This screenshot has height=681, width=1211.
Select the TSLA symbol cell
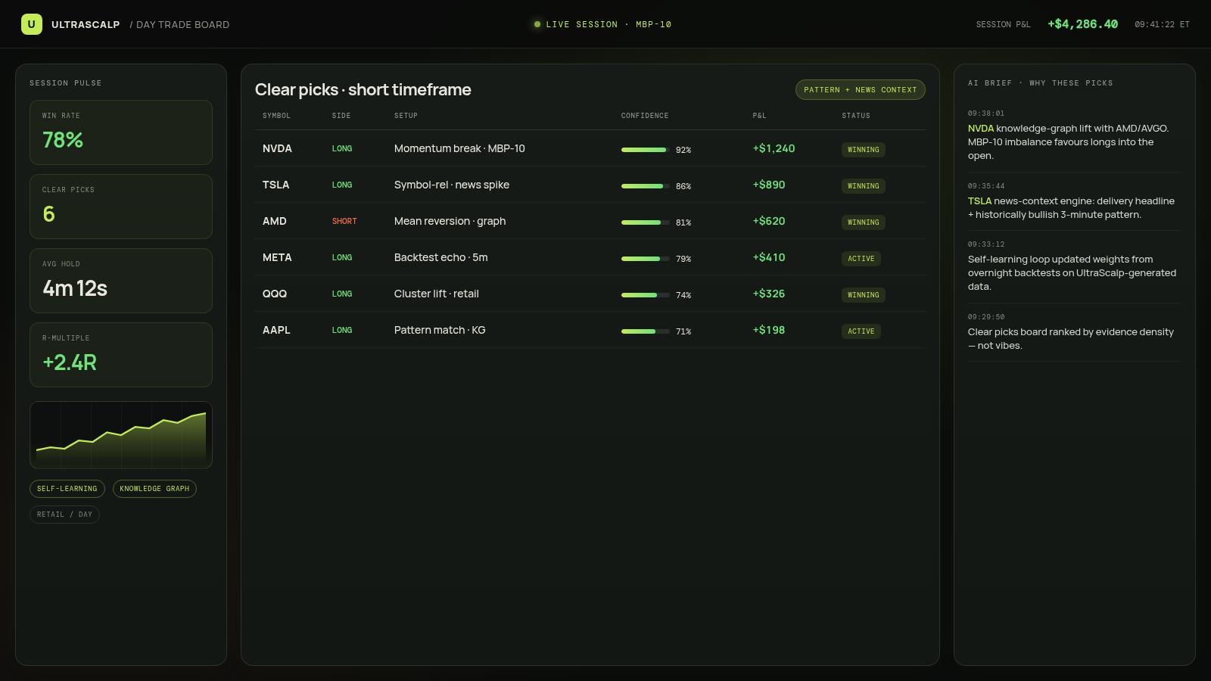(x=276, y=185)
